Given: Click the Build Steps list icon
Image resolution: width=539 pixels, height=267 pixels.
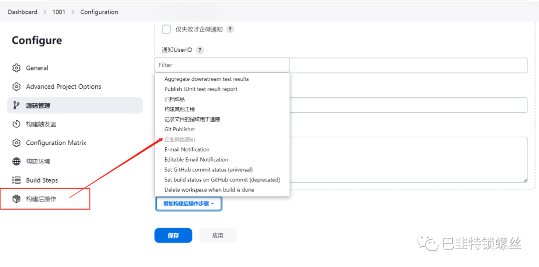Looking at the screenshot, I should coord(16,180).
